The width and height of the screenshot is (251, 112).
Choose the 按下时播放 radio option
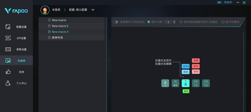pyautogui.click(x=223, y=22)
